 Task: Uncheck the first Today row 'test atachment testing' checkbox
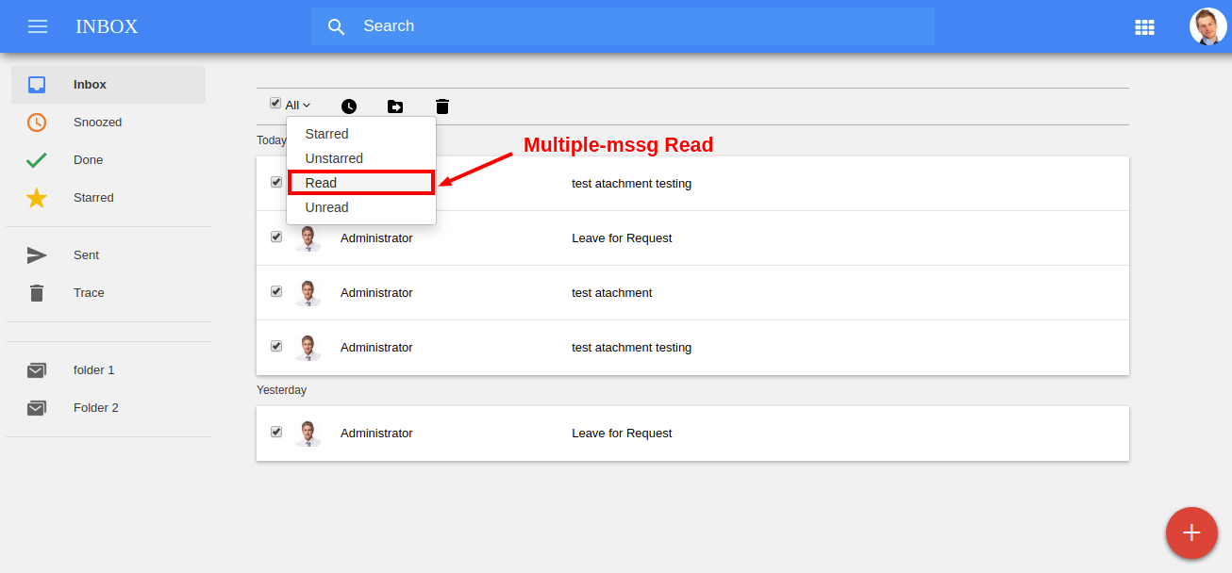tap(276, 182)
